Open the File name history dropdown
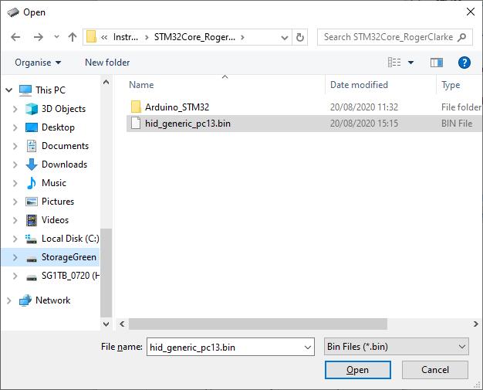 click(x=307, y=347)
